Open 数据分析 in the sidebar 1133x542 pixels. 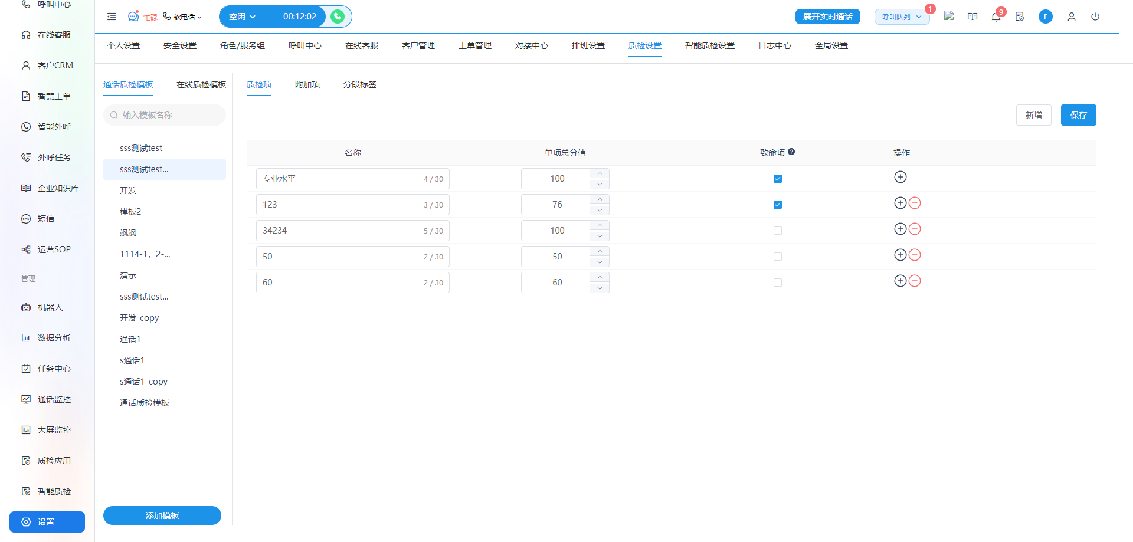pyautogui.click(x=47, y=338)
